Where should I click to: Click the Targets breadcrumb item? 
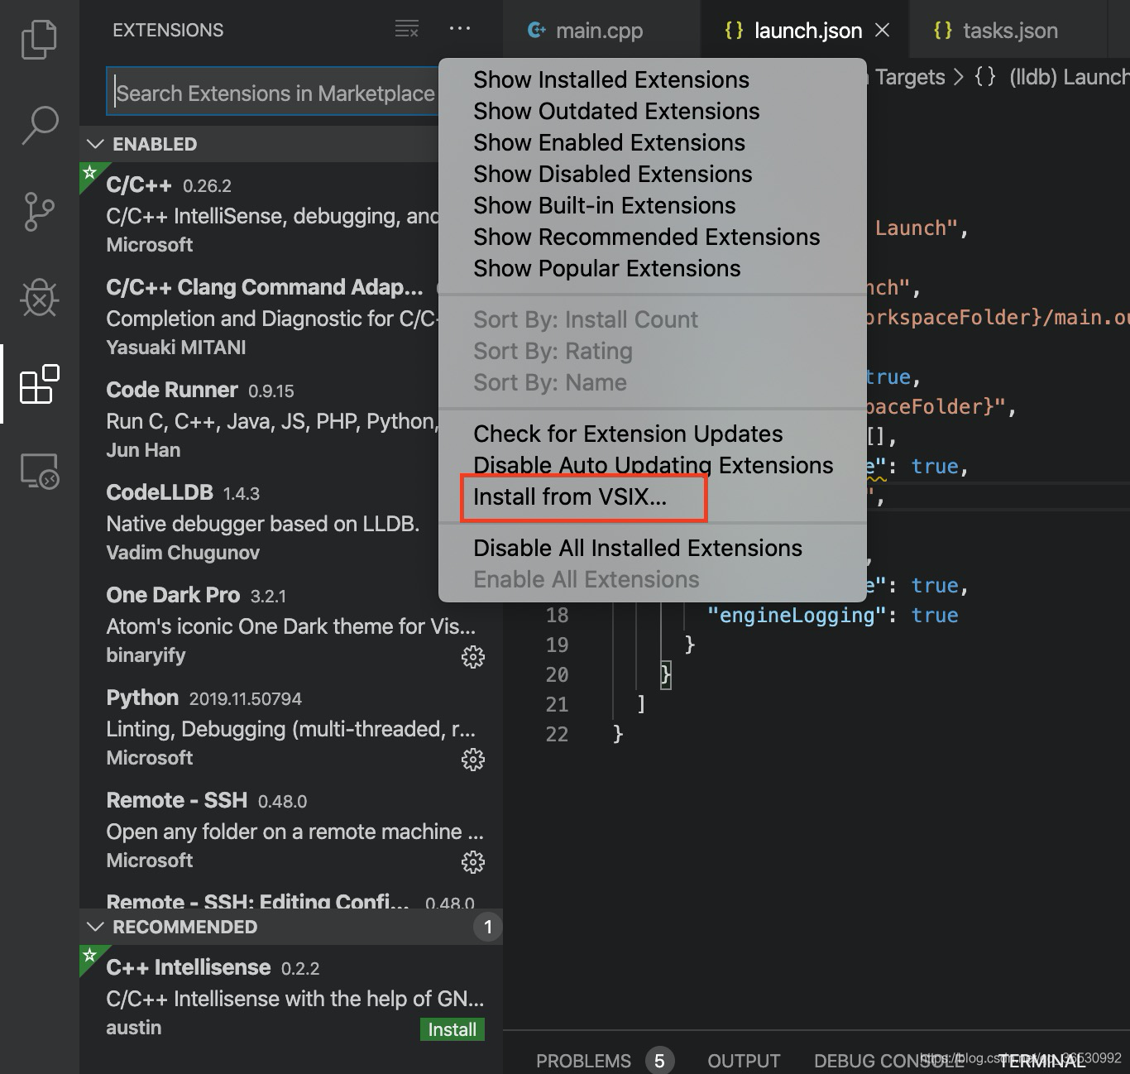[x=909, y=77]
